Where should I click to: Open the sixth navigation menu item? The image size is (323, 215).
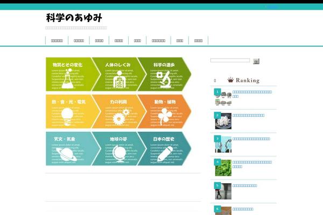[x=159, y=40]
